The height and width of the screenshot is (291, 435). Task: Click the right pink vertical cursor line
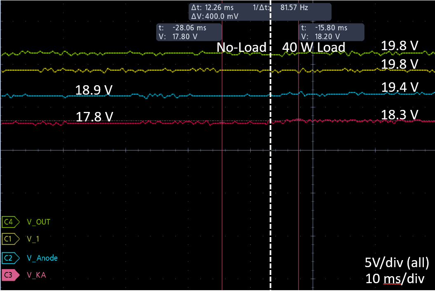[298, 185]
